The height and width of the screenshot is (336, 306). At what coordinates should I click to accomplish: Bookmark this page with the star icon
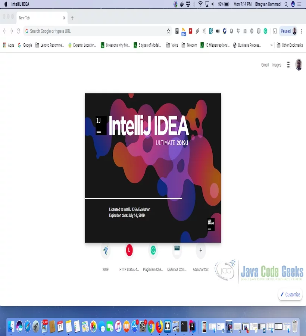(169, 31)
